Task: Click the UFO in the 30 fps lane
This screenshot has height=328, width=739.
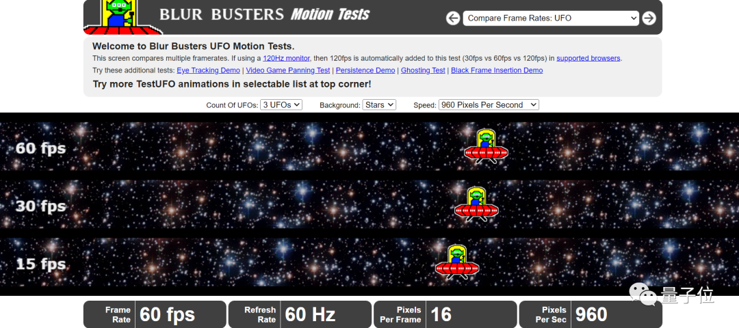Action: (x=476, y=204)
